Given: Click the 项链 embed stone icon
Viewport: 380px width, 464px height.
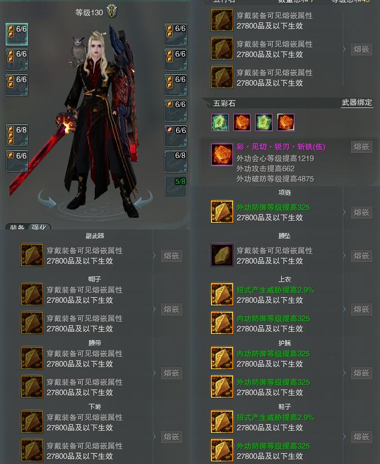Looking at the screenshot, I should click(x=222, y=212).
